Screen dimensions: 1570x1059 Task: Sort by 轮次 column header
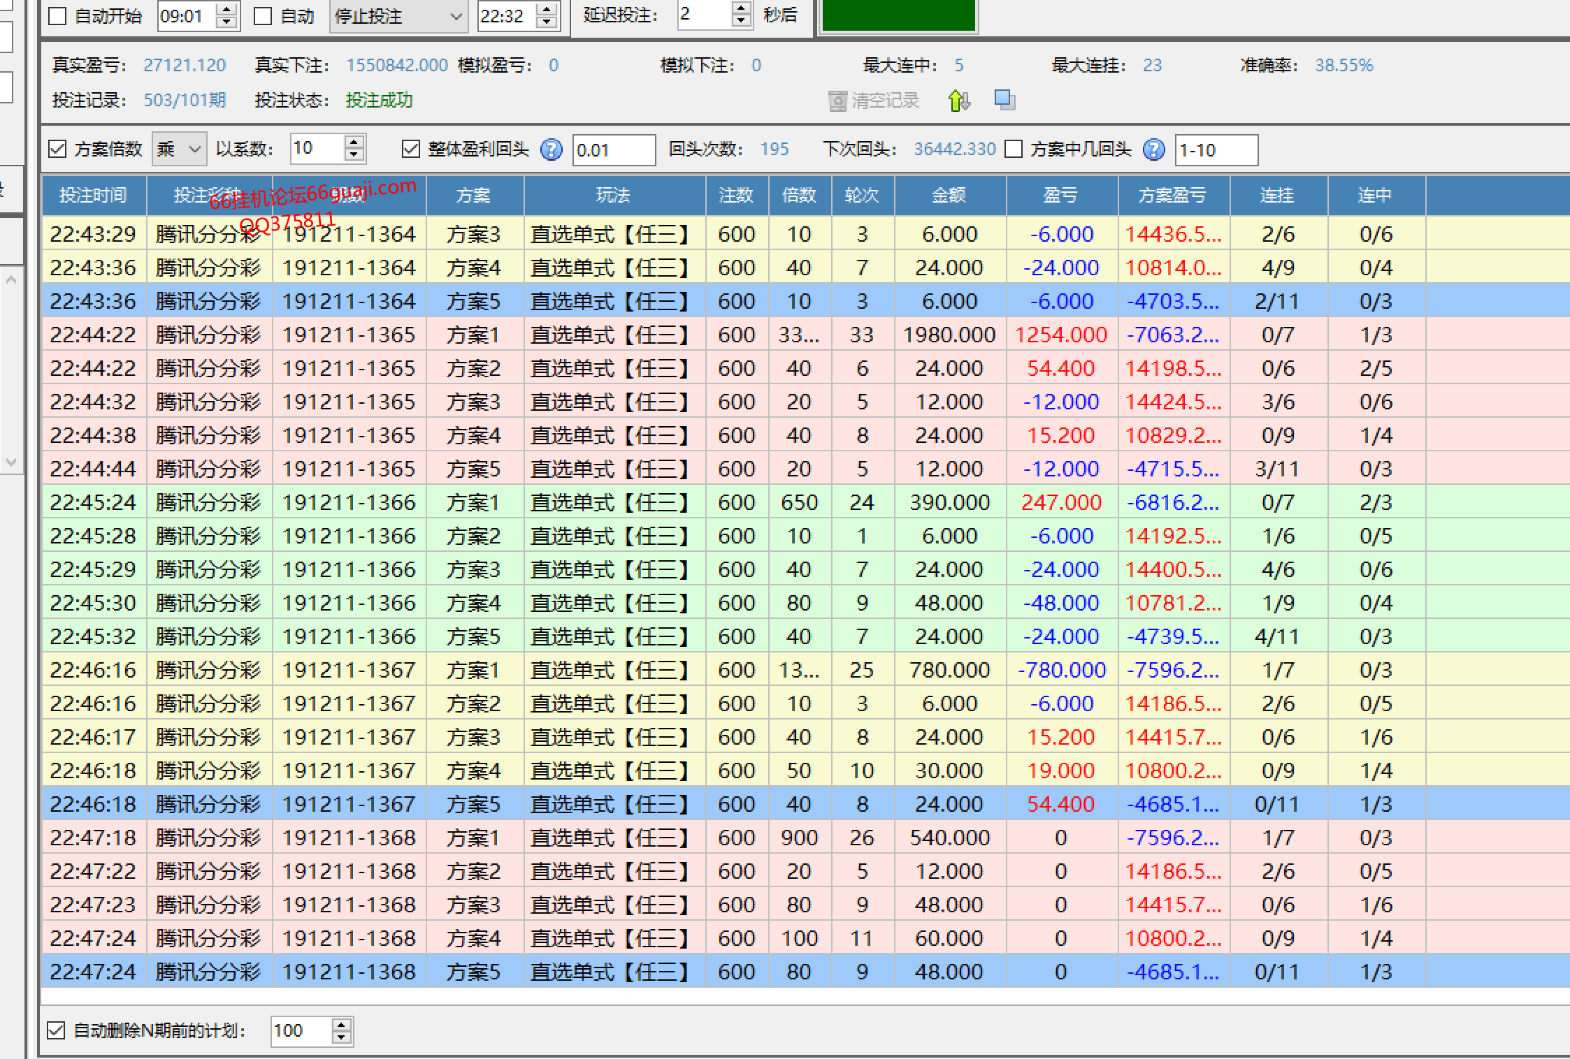863,196
